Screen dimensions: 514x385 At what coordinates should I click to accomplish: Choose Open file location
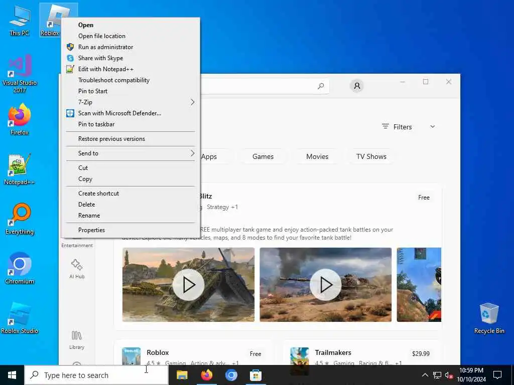(x=131, y=36)
